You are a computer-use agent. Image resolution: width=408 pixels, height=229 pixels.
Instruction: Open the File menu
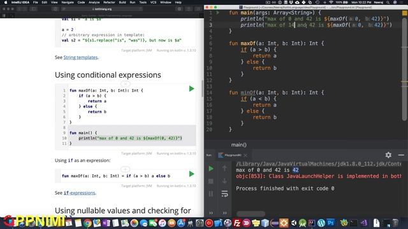[x=36, y=3]
